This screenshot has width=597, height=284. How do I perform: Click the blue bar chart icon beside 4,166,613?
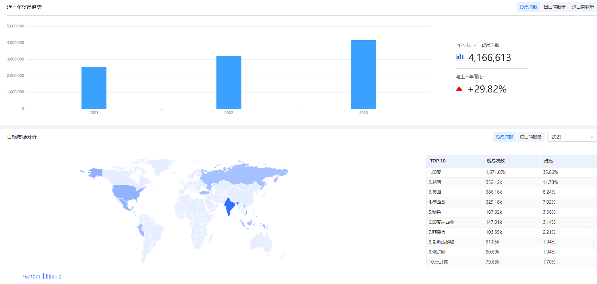(x=460, y=57)
